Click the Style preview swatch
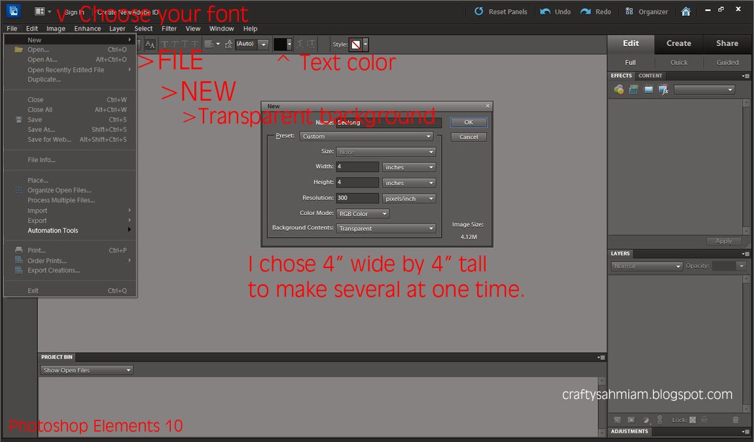The image size is (754, 442). tap(355, 44)
